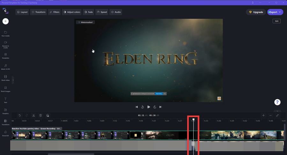Rewind a few seconds
This screenshot has height=155, width=287.
pos(143,107)
